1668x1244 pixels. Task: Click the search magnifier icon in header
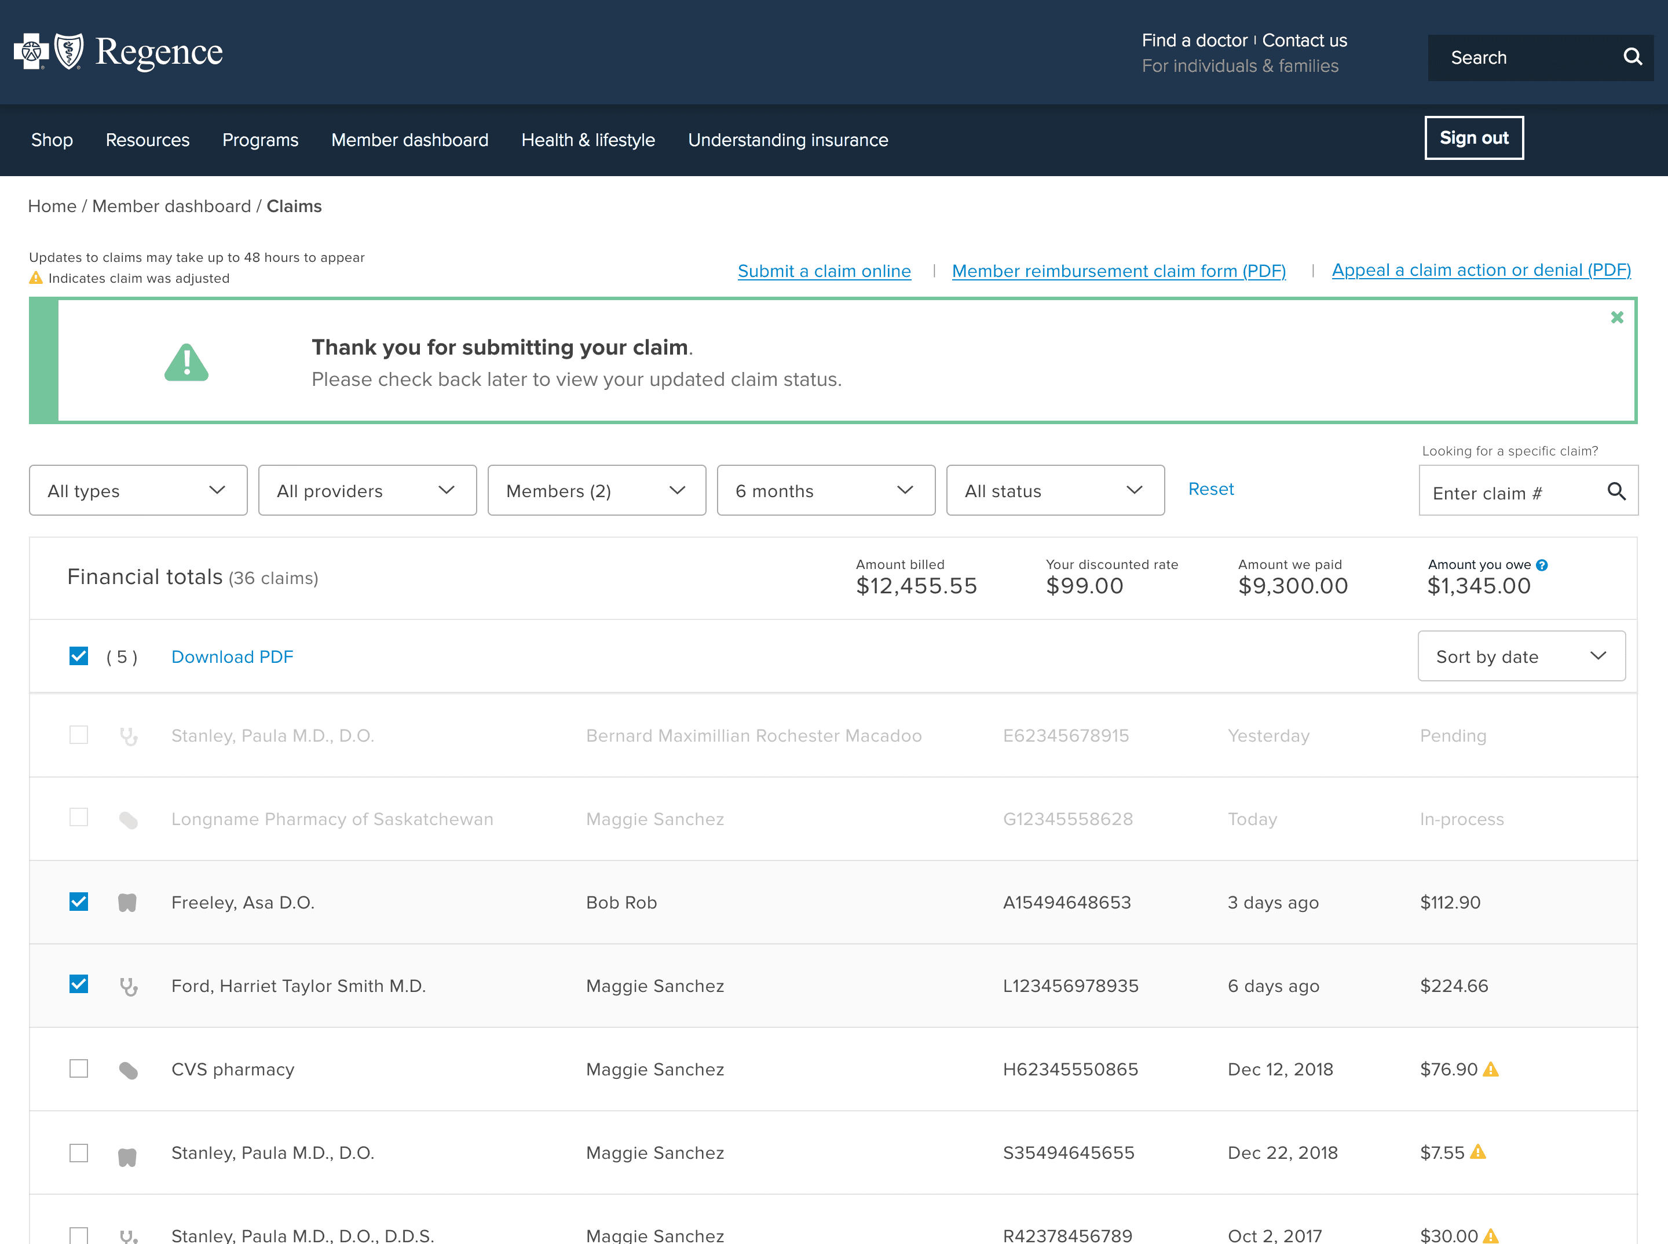pyautogui.click(x=1632, y=57)
